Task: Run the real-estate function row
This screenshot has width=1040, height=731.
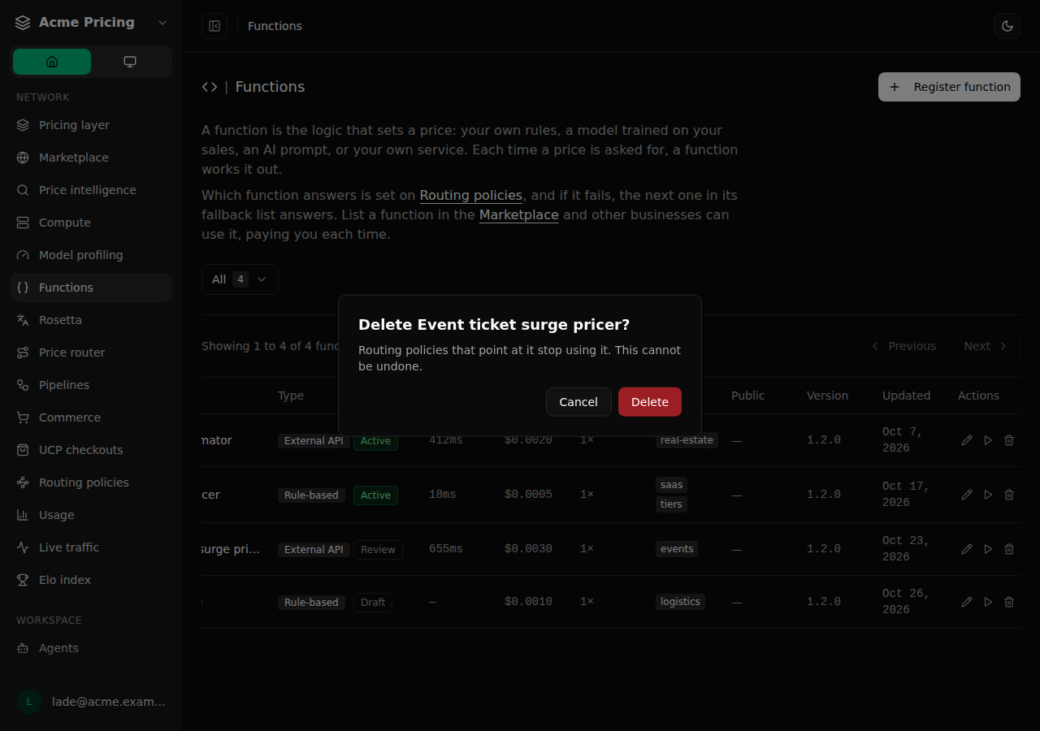Action: click(988, 440)
